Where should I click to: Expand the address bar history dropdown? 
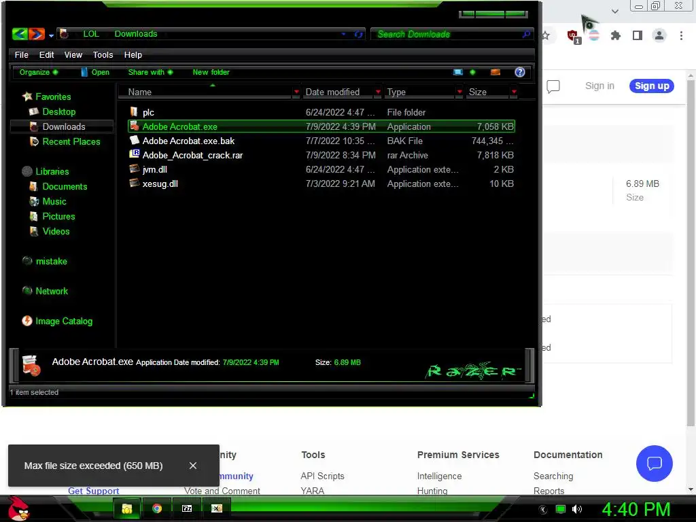(343, 34)
